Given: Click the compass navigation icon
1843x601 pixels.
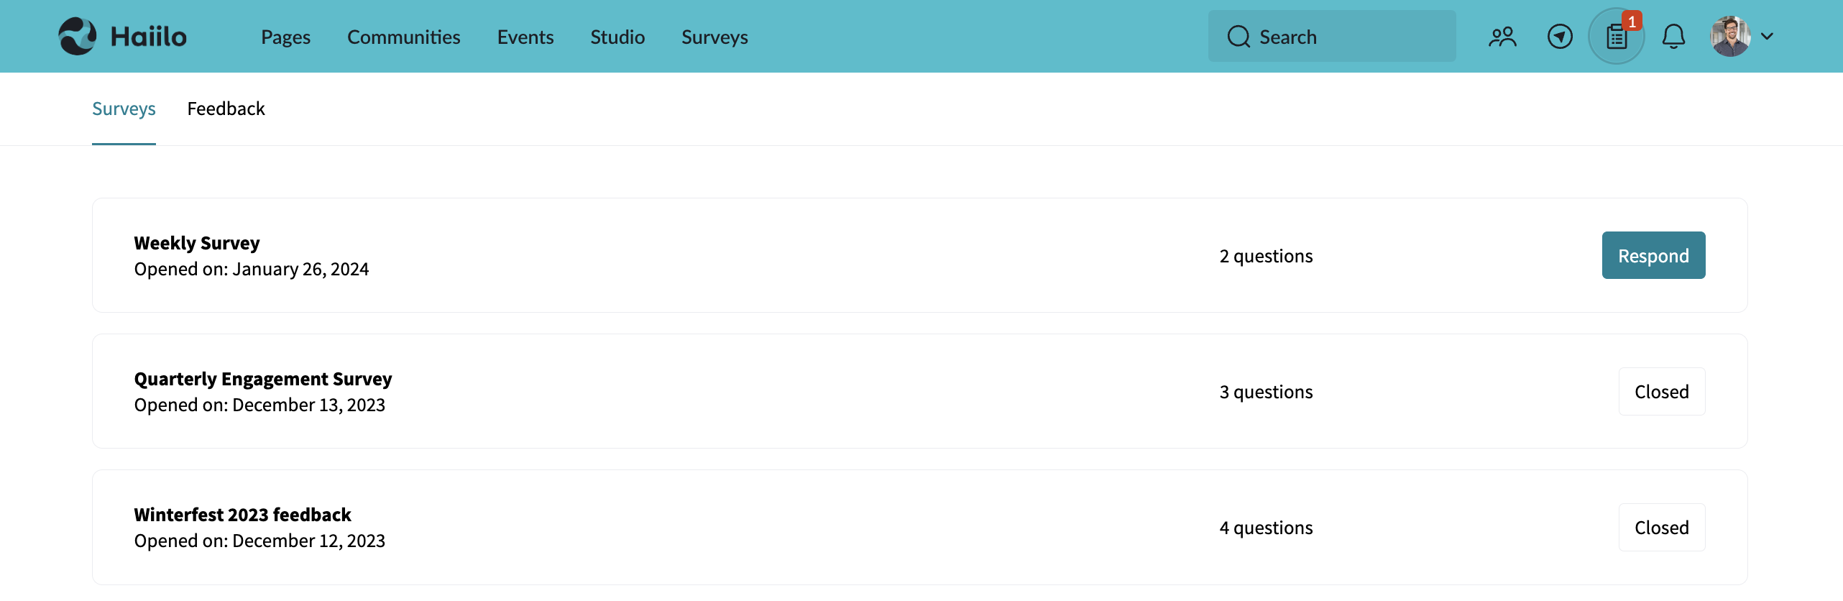Looking at the screenshot, I should point(1559,36).
